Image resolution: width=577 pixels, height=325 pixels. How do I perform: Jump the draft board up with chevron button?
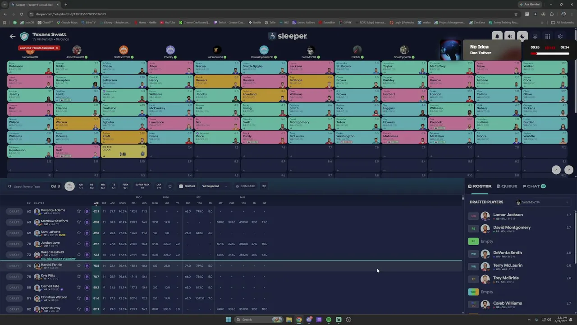pyautogui.click(x=556, y=170)
